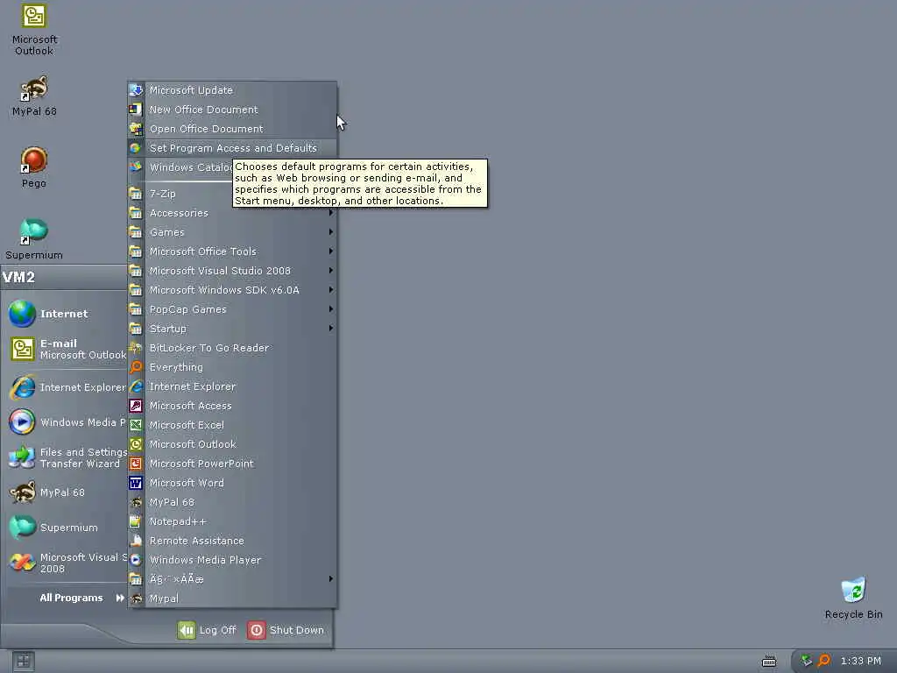Screen dimensions: 897x673
Task: Select the Pego desktop icon
Action: tap(34, 159)
